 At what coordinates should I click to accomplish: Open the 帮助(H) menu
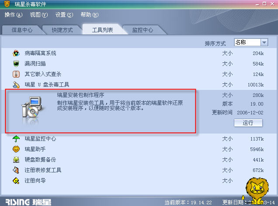[x=90, y=15]
